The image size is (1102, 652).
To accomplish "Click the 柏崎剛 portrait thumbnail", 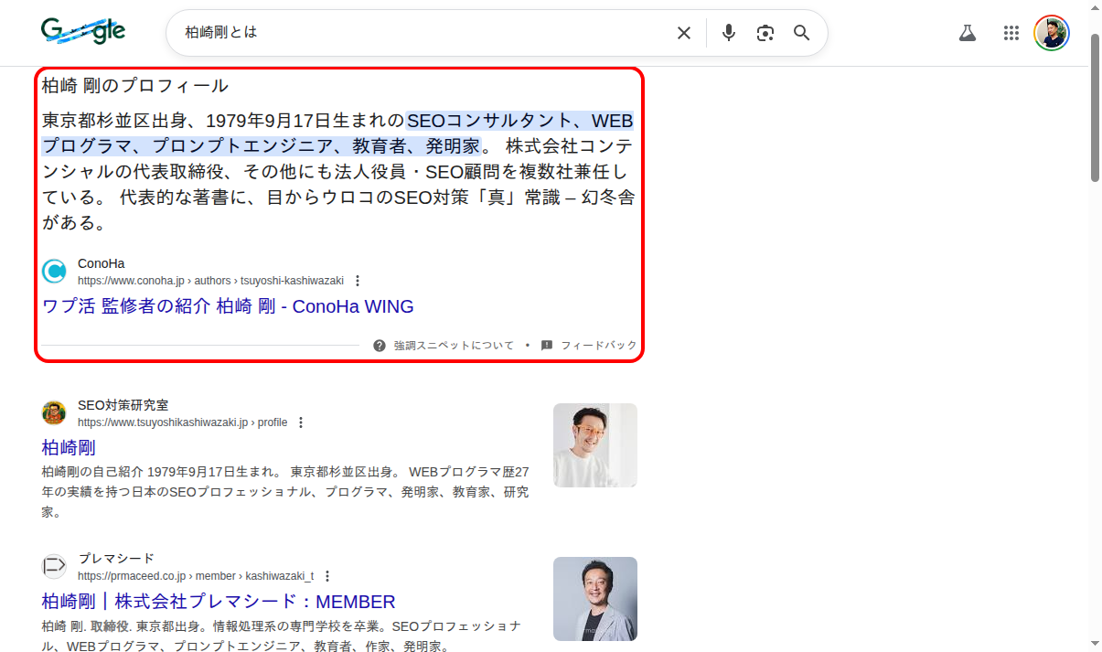I will tap(594, 445).
